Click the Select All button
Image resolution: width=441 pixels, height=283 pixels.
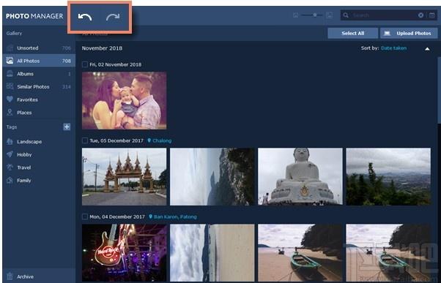coord(352,33)
